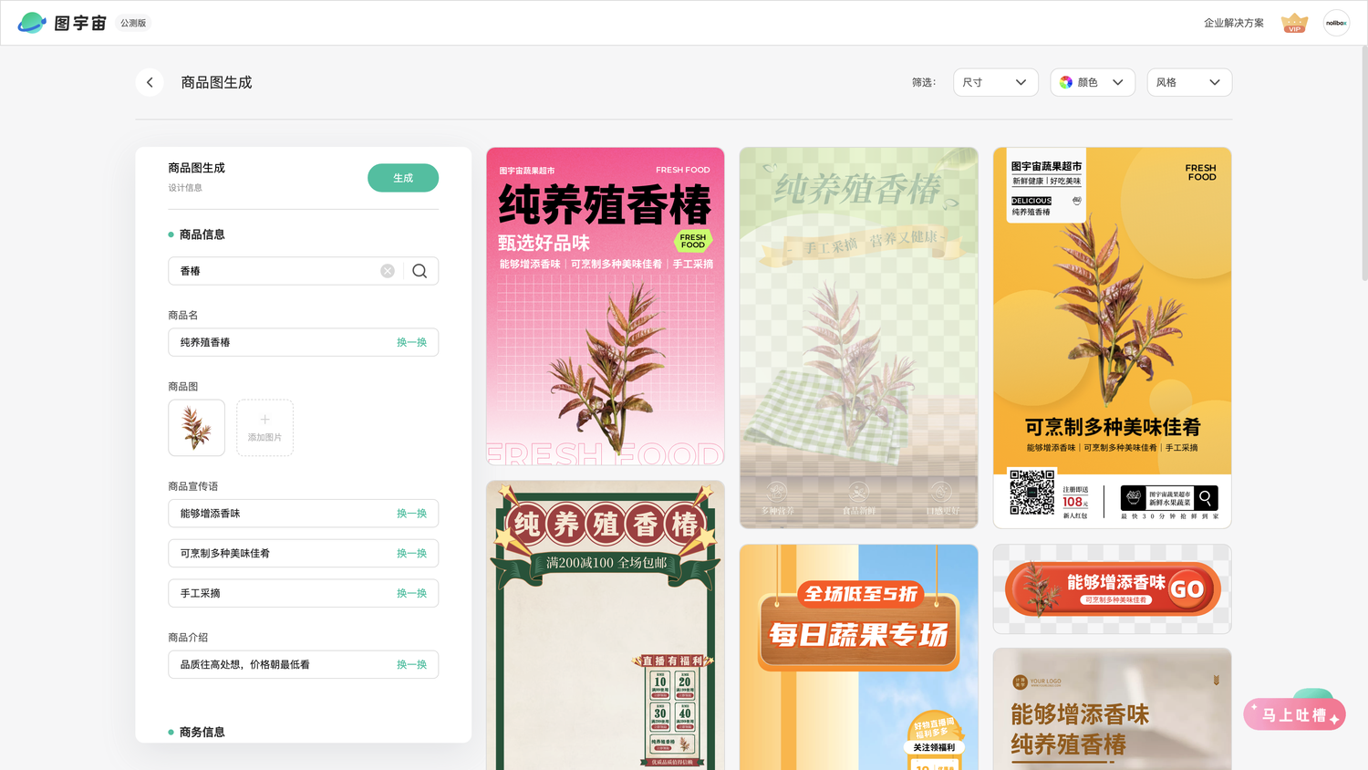Click the 马上吐槽 feedback button
Screen dimensions: 1368x770
pos(1294,714)
